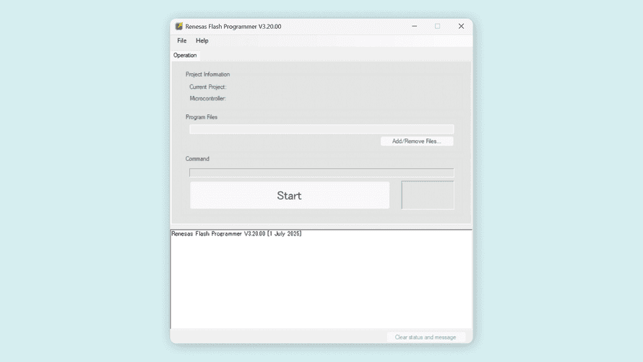Click the 'Program Files' heading
643x362 pixels.
tap(202, 117)
